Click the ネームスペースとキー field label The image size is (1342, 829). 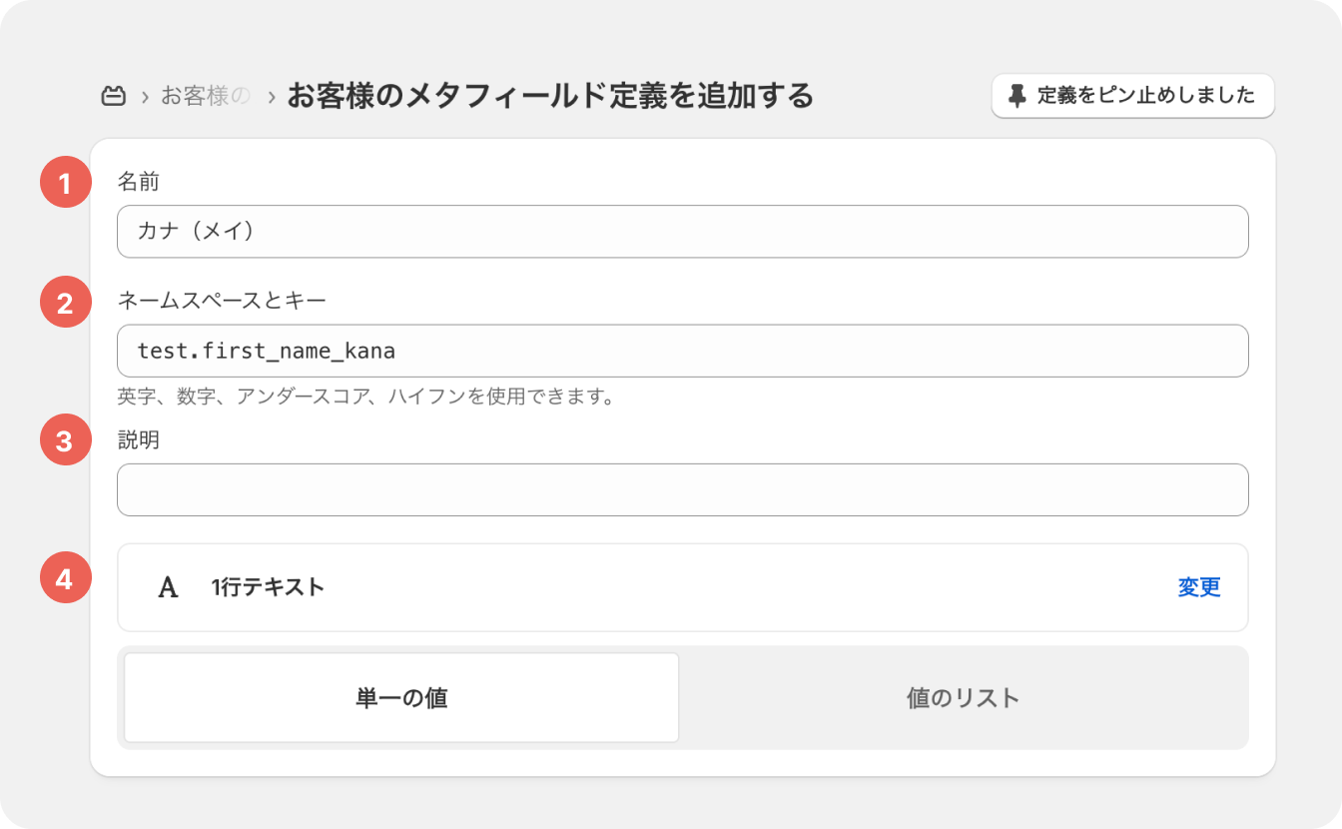[222, 300]
